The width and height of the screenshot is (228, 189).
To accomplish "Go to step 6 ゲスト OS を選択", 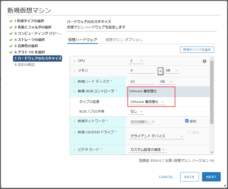I will click(29, 52).
